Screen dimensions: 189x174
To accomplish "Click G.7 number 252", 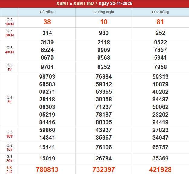I will [x=160, y=33].
